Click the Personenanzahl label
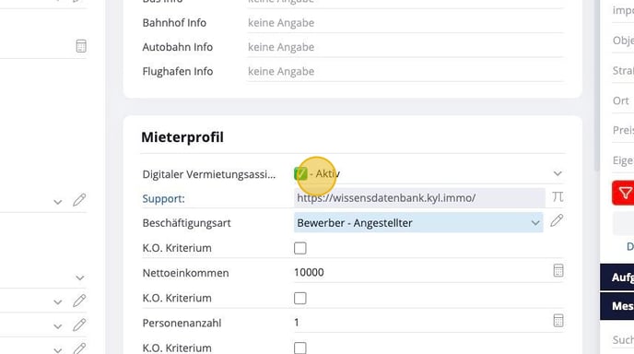Image resolution: width=634 pixels, height=354 pixels. (x=182, y=324)
